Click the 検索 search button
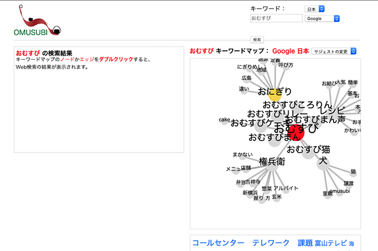This screenshot has width=378, height=251. [x=257, y=40]
